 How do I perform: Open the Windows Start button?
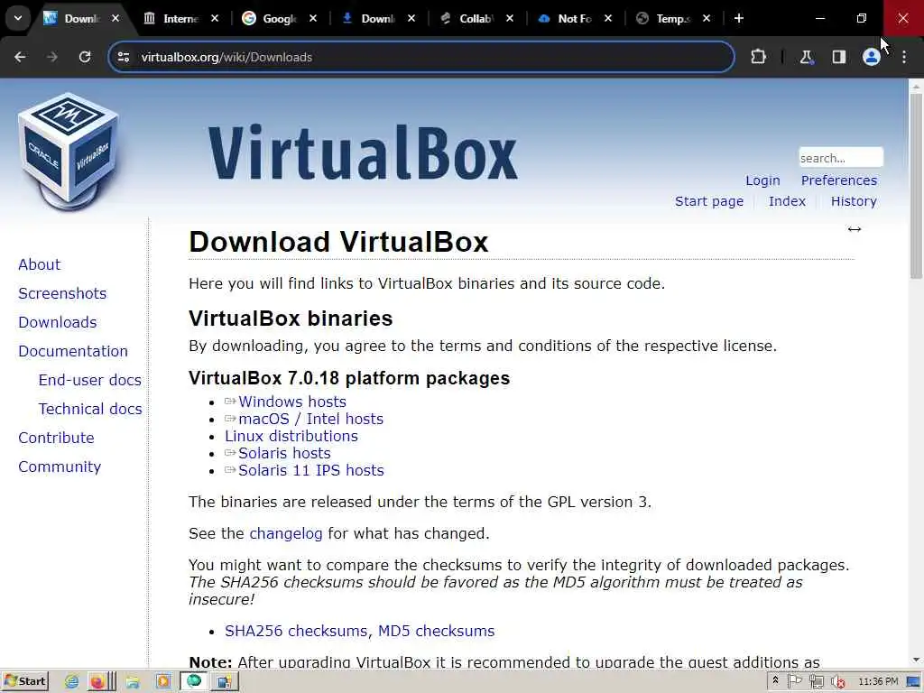pos(25,682)
